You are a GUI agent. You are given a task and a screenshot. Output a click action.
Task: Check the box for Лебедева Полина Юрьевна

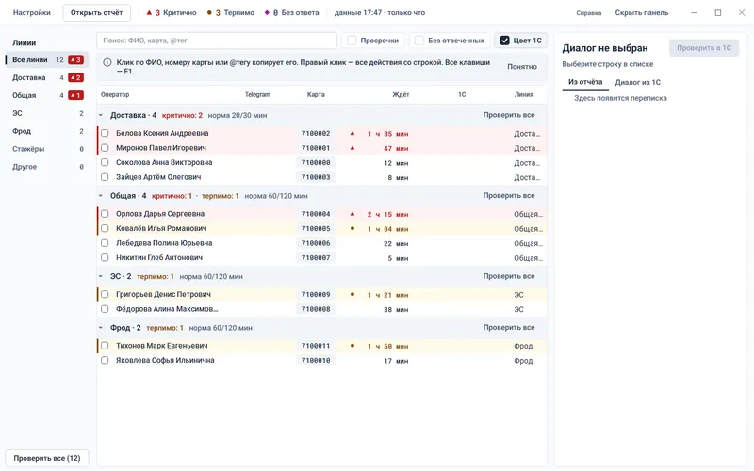coord(105,243)
